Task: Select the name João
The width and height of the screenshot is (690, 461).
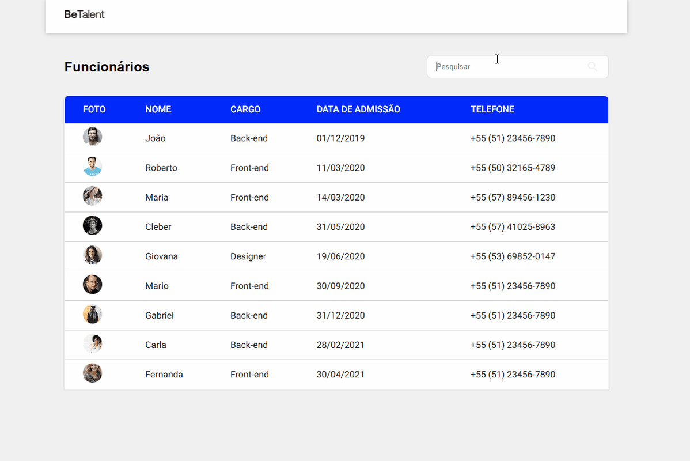Action: [156, 138]
